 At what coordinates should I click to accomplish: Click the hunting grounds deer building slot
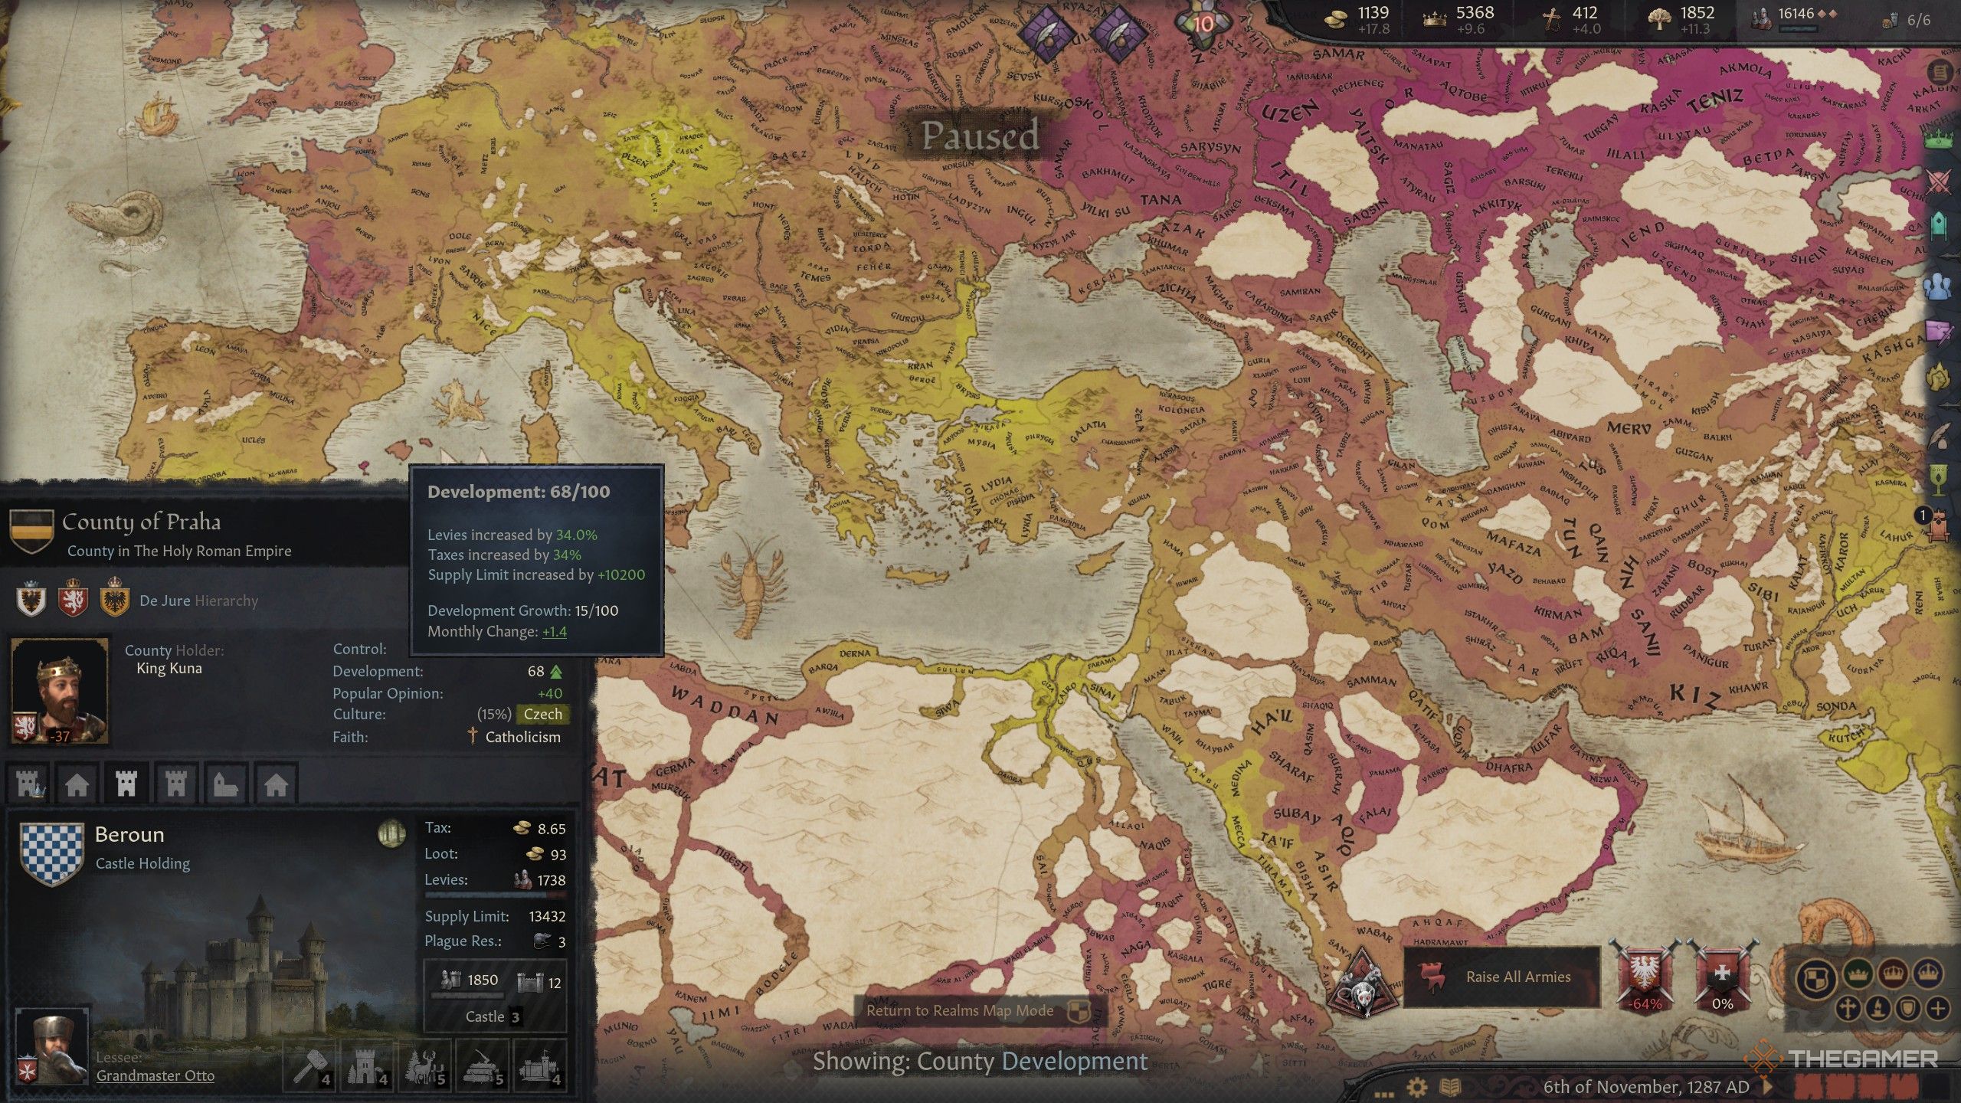click(x=424, y=1064)
